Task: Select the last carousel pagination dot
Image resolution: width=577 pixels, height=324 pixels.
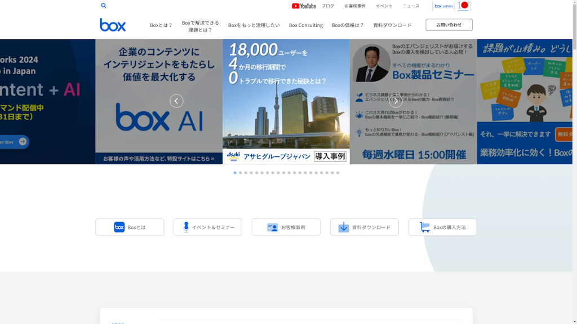Action: 338,173
